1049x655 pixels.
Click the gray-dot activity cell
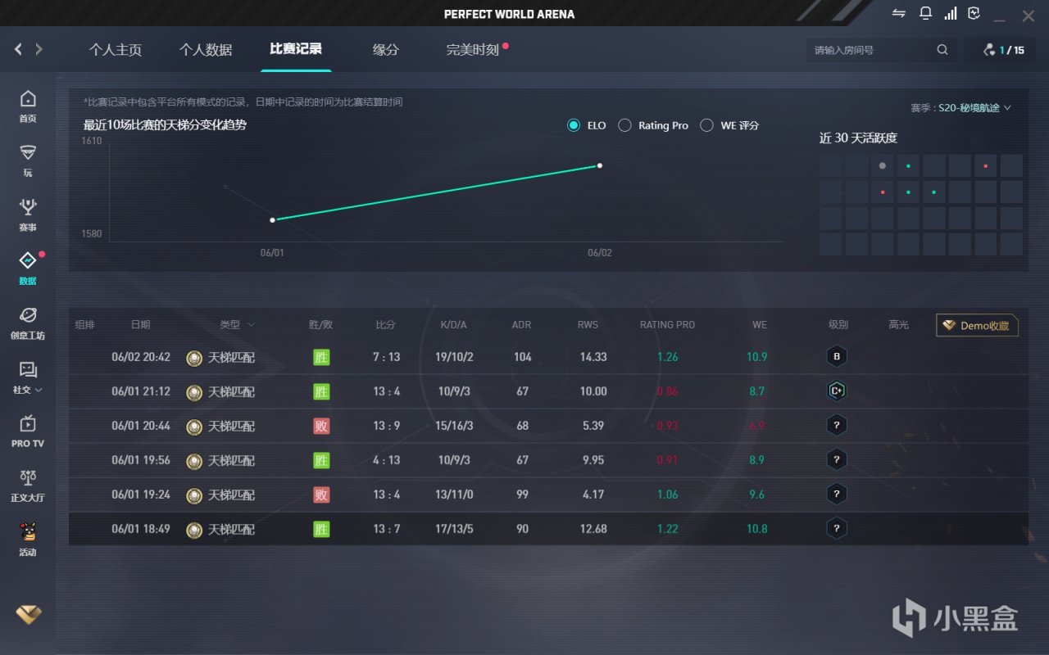click(882, 165)
